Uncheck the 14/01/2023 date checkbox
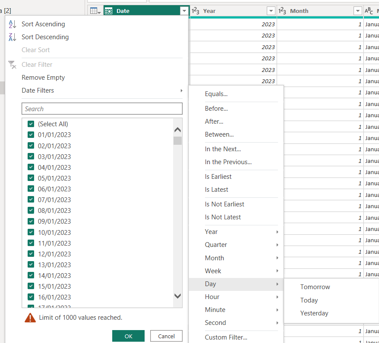Image resolution: width=379 pixels, height=343 pixels. (31, 275)
